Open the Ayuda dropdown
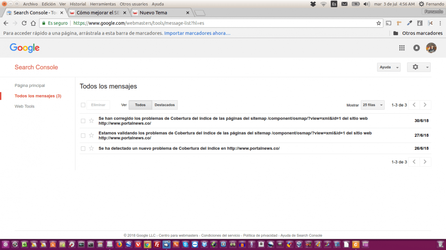The width and height of the screenshot is (446, 250). [x=388, y=67]
